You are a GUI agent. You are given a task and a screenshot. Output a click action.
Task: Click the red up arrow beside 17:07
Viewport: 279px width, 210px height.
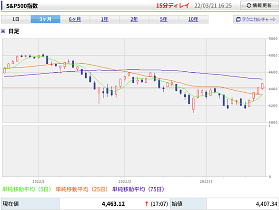pyautogui.click(x=147, y=204)
